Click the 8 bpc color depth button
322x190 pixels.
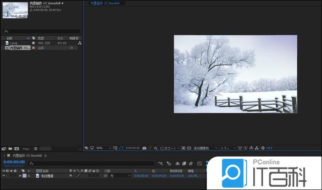[26, 149]
